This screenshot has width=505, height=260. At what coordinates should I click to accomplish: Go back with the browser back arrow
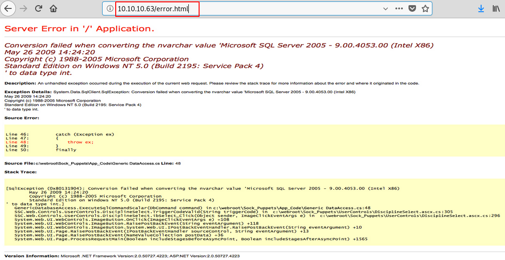pyautogui.click(x=8, y=9)
